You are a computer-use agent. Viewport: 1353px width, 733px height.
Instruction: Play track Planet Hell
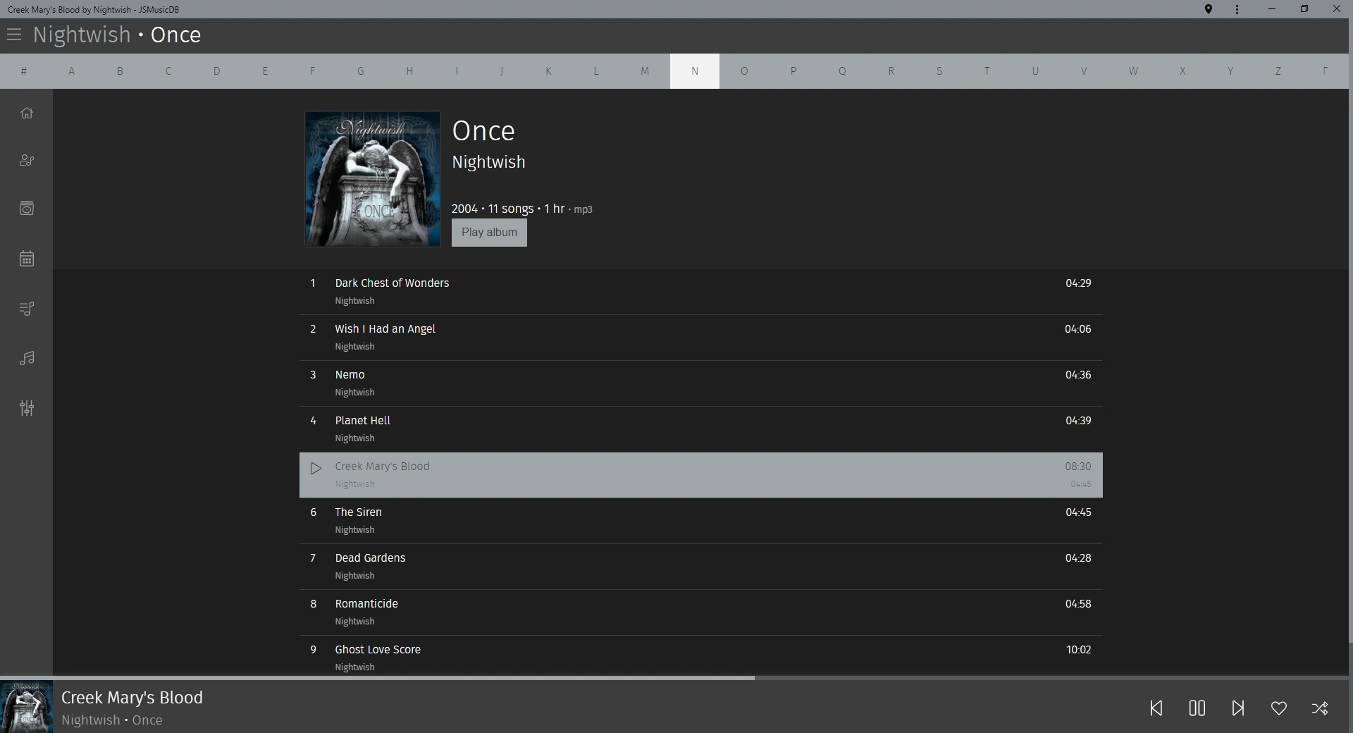point(701,429)
